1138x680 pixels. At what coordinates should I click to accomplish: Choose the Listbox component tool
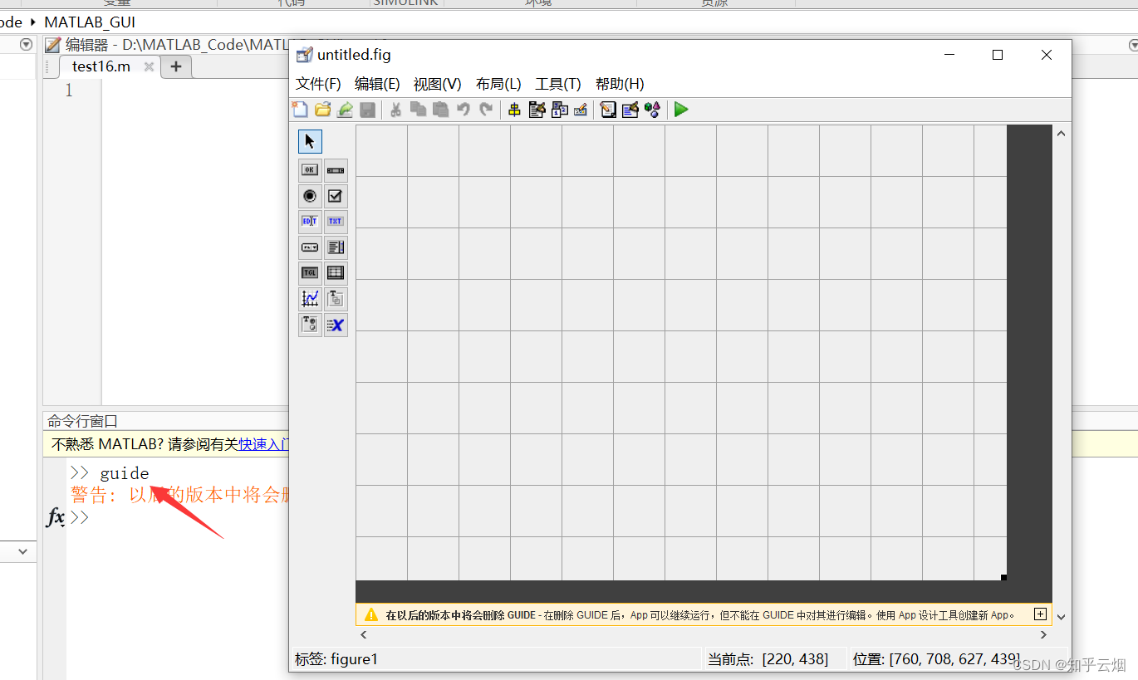pyautogui.click(x=336, y=247)
